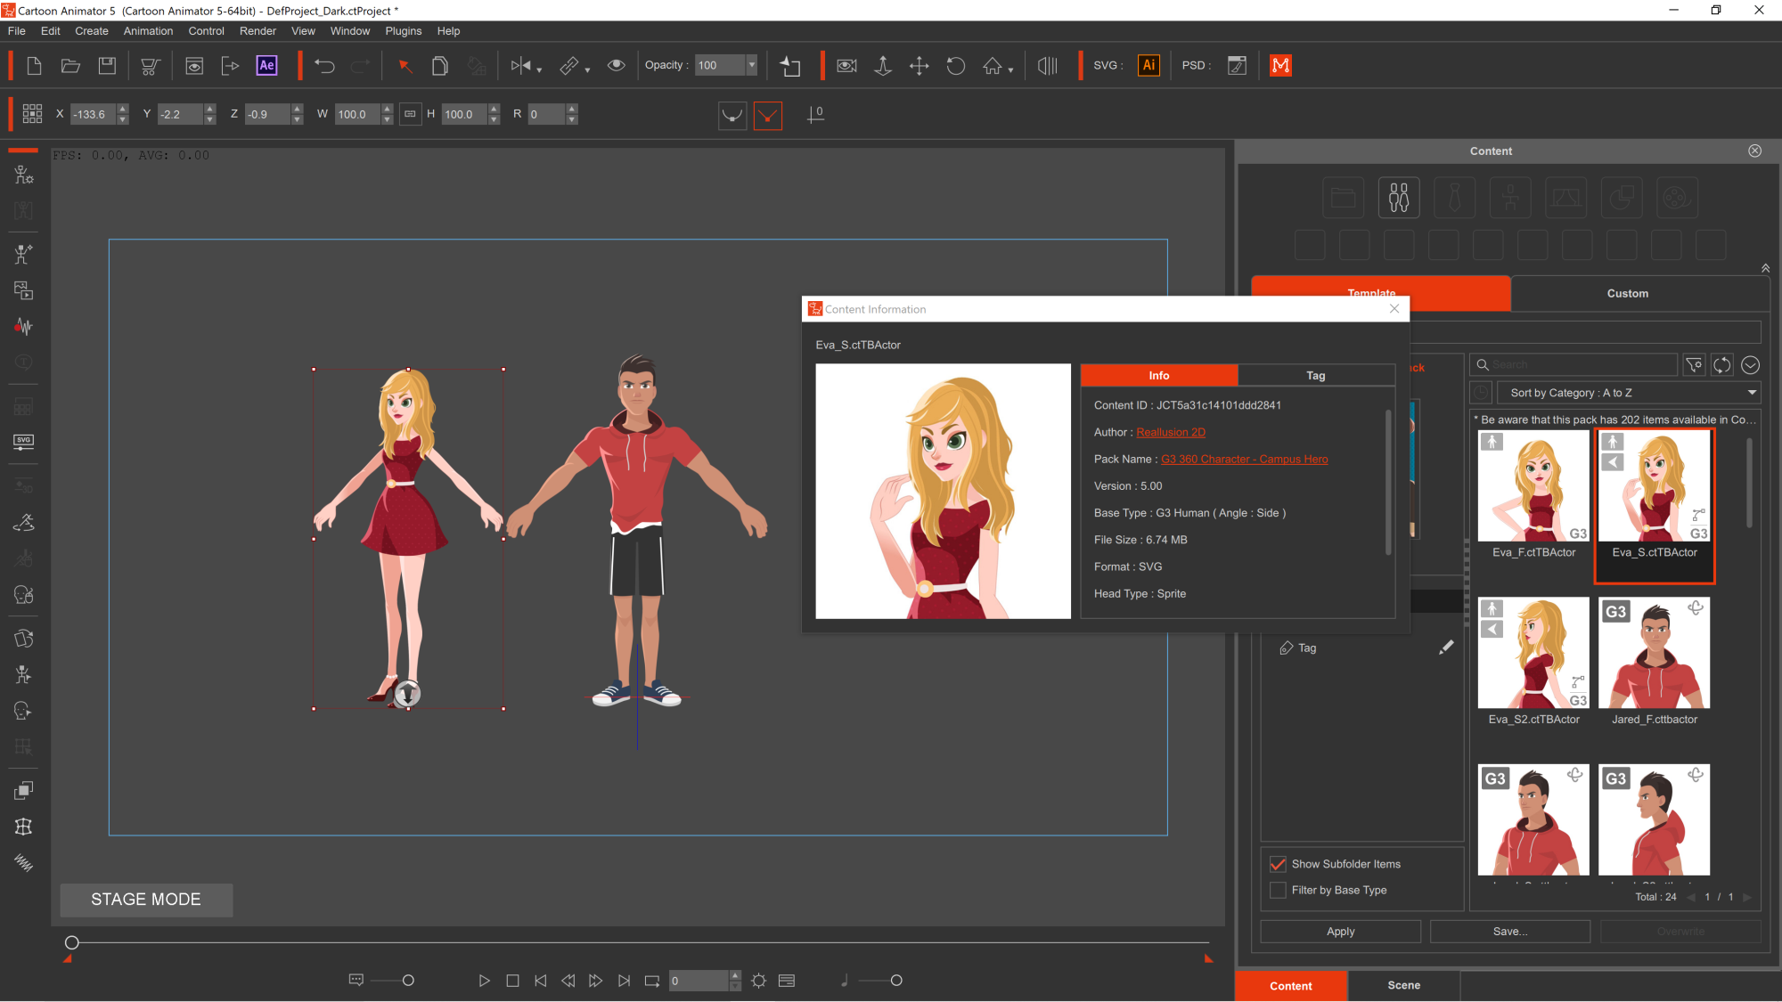Open the Project folder content category
Screen dimensions: 1782x1002
[1344, 197]
